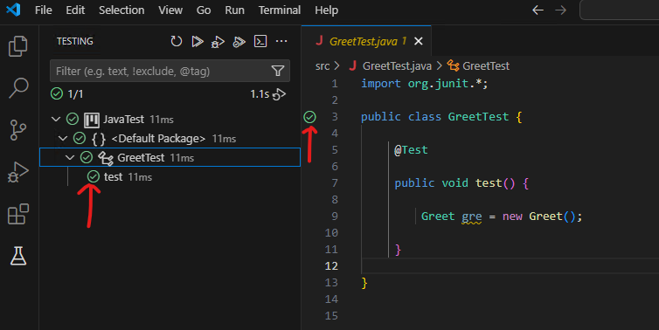Click the command center search box
This screenshot has height=330, width=659.
[x=619, y=10]
